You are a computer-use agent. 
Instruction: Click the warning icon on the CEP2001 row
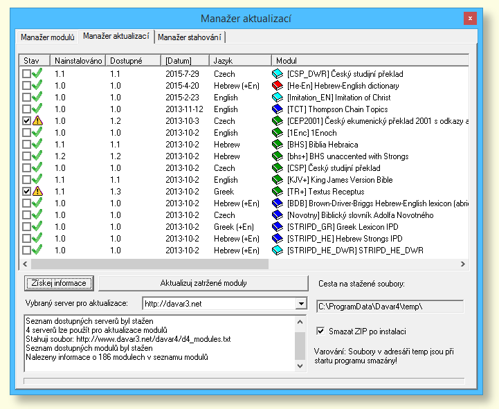click(x=37, y=120)
